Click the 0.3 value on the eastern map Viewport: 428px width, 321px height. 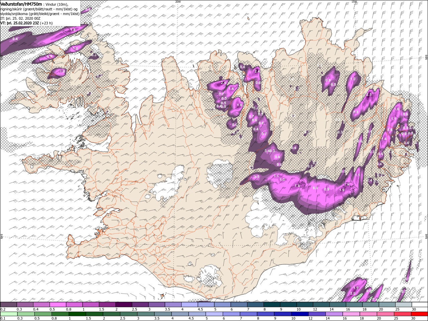340,132
